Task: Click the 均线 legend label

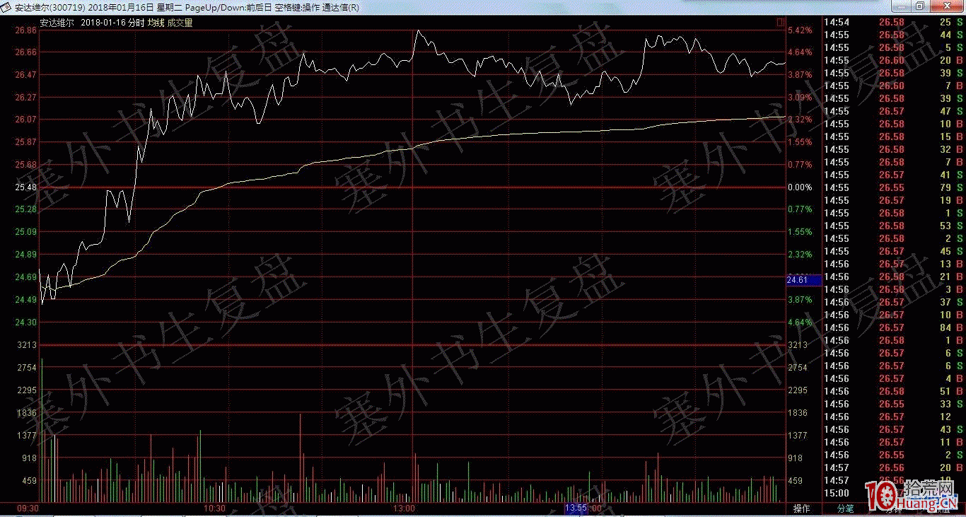Action: (x=156, y=23)
